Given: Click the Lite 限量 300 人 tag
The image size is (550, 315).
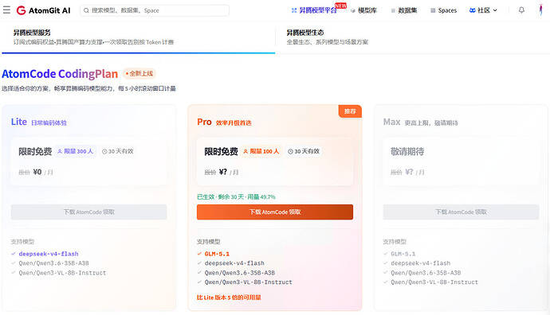Looking at the screenshot, I should coord(76,152).
